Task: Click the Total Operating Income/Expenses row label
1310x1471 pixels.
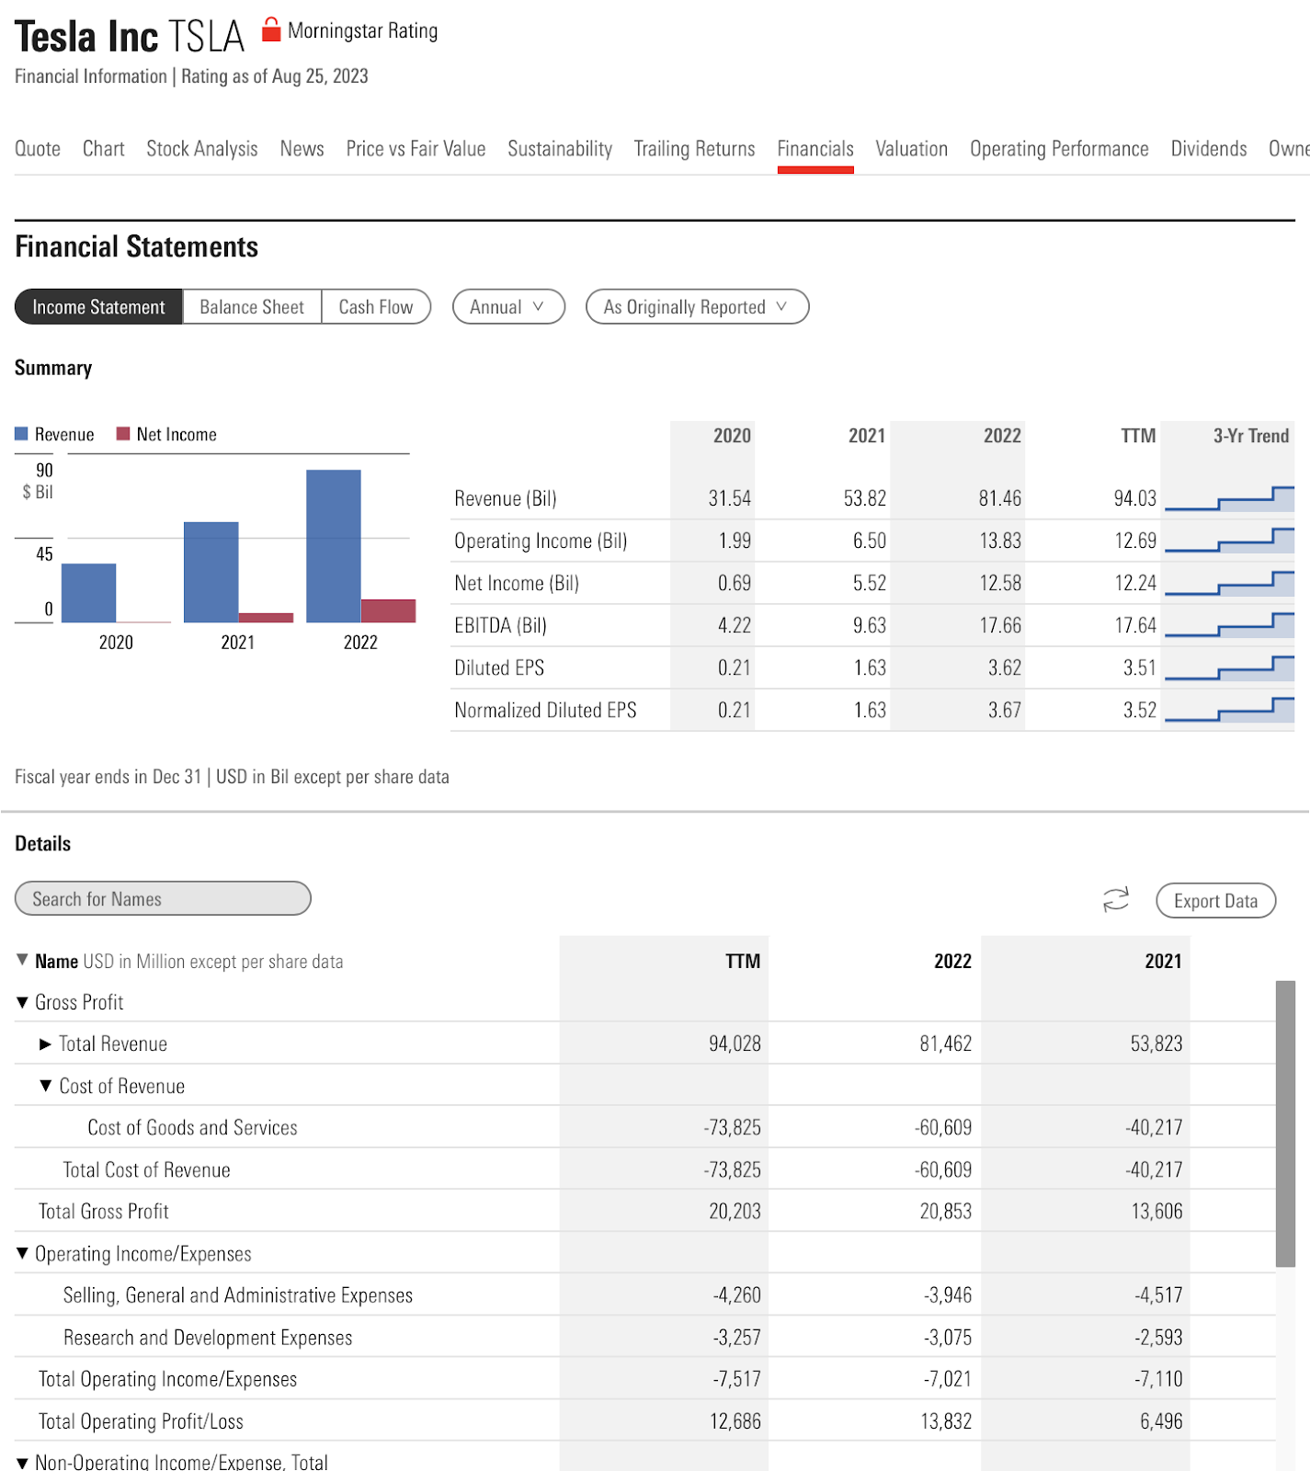Action: tap(167, 1379)
